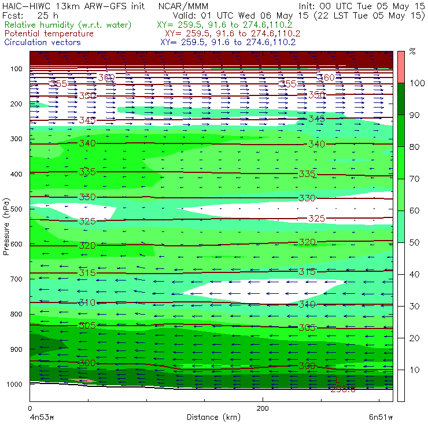Select the 80–90% green colorbar segment
Viewport: 428px width, 428px height.
[401, 131]
